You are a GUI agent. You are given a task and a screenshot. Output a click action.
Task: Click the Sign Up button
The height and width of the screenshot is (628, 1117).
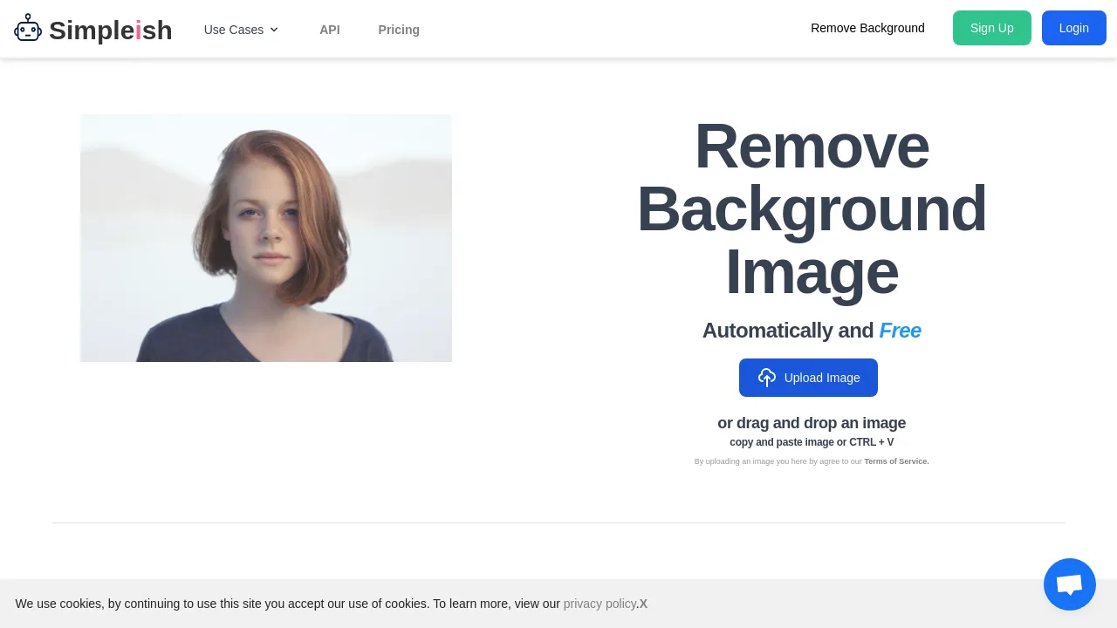coord(991,28)
